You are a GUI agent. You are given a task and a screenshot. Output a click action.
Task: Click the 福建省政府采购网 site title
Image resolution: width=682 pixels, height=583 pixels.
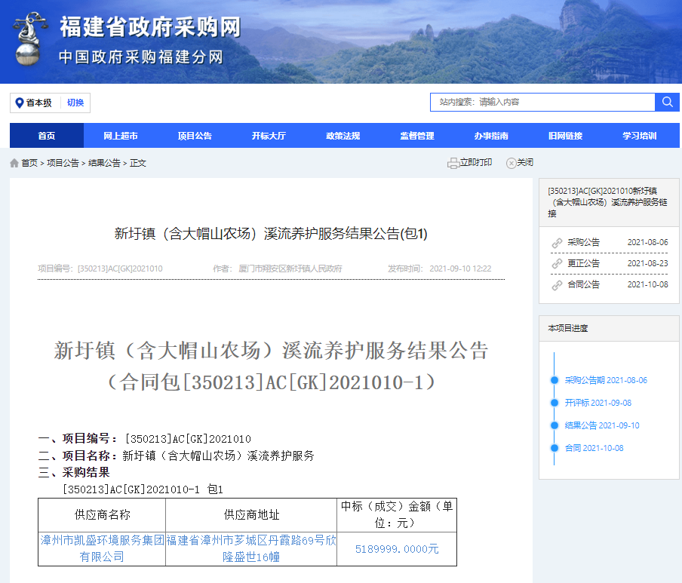150,27
